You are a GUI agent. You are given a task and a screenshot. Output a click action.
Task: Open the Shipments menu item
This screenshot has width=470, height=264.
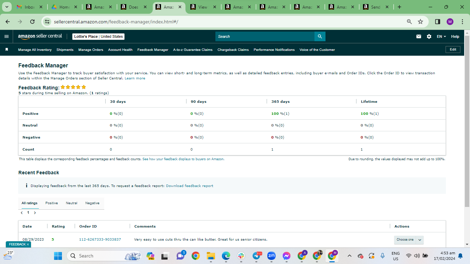click(65, 50)
